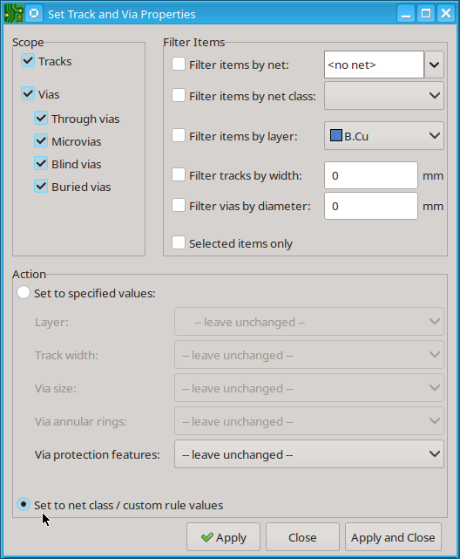Click the Filter tracks by width input field
Viewport: 460px width, 559px height.
[371, 175]
